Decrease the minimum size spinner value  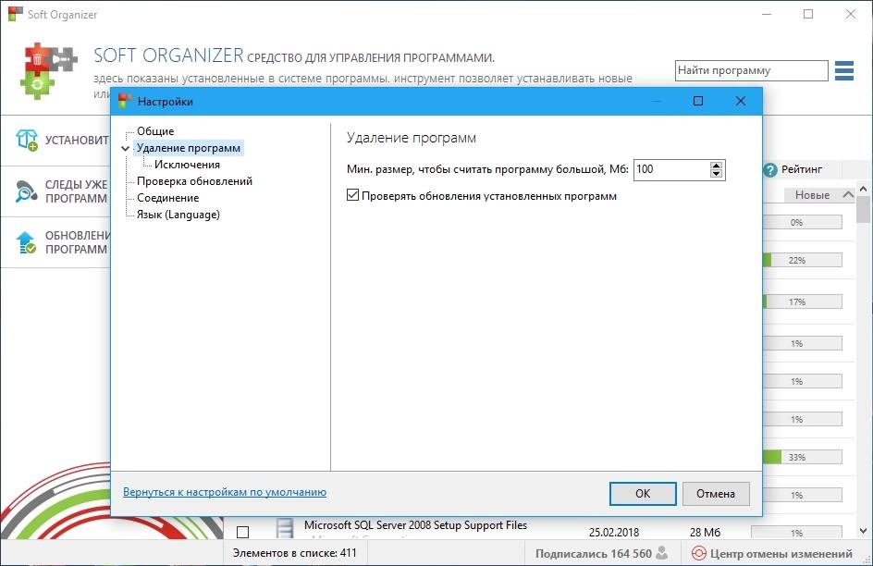(717, 174)
